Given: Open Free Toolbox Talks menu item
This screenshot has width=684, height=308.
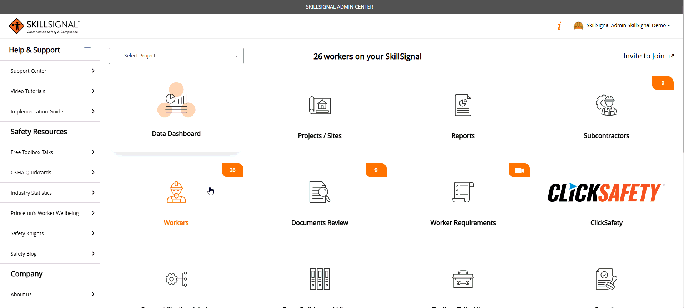Looking at the screenshot, I should 50,152.
